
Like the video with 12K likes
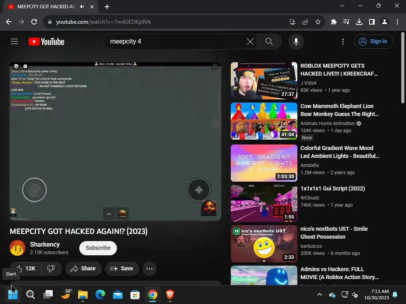click(26, 269)
